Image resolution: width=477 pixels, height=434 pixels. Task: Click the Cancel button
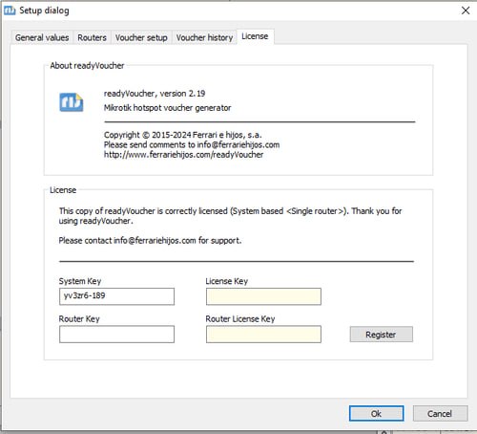pyautogui.click(x=440, y=414)
